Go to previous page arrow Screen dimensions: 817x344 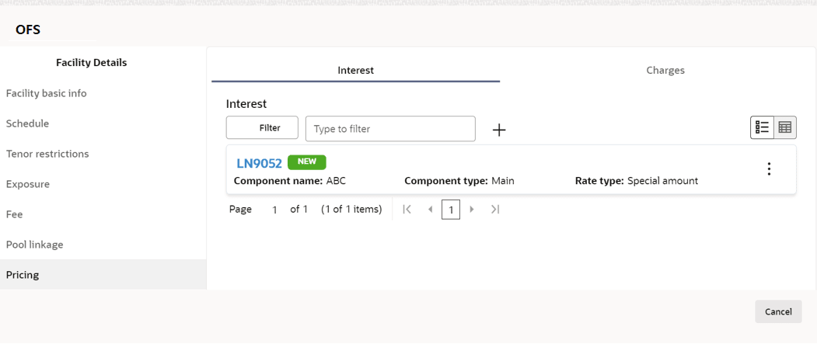430,210
